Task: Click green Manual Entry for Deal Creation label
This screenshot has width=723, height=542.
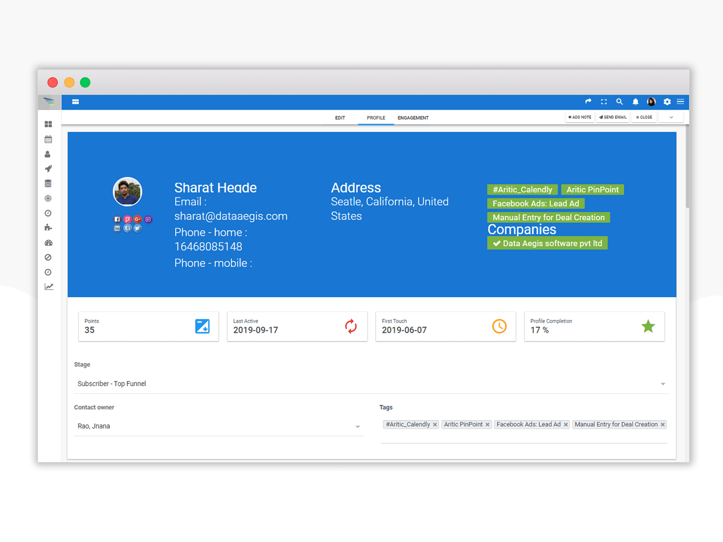Action: click(x=549, y=217)
